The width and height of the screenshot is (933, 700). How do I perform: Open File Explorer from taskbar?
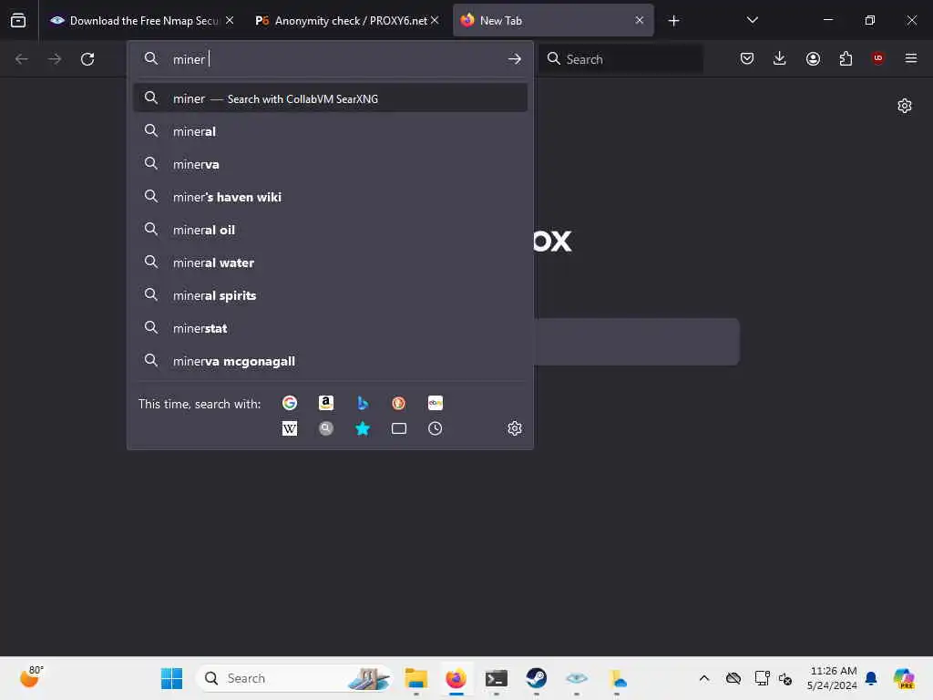click(x=415, y=678)
